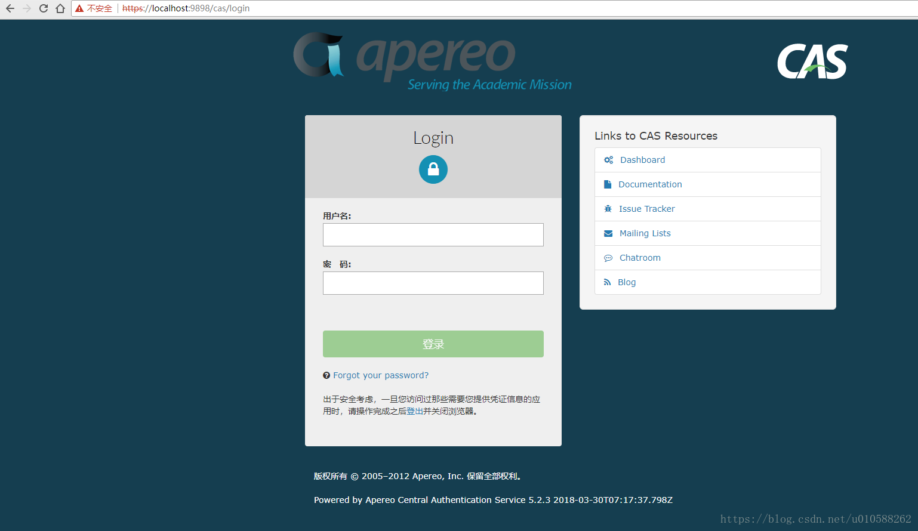Click the 不安全 security label in address bar
This screenshot has height=531, width=918.
[100, 8]
